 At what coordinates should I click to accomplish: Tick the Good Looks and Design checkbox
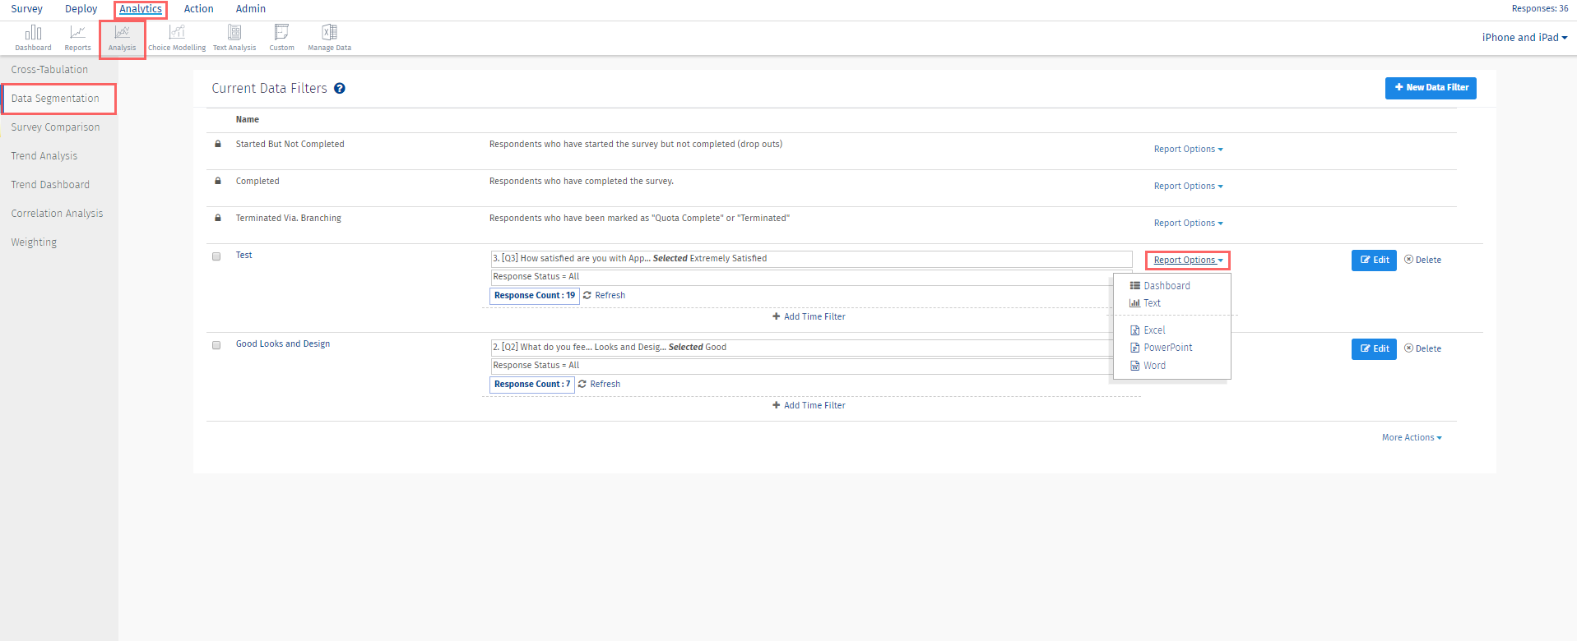[216, 345]
